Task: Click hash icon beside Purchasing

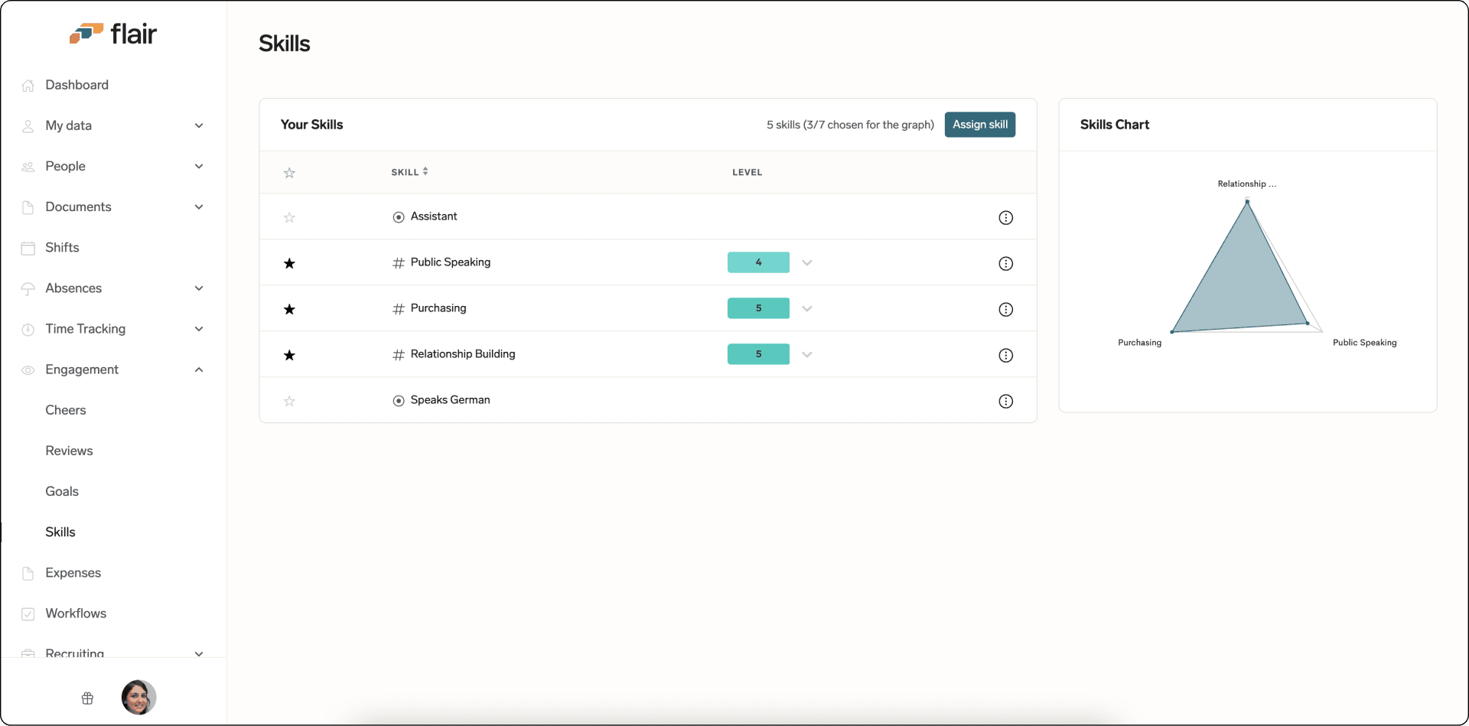Action: (399, 309)
